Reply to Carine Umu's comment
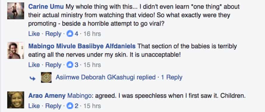This screenshot has height=112, width=265. pyautogui.click(x=53, y=34)
